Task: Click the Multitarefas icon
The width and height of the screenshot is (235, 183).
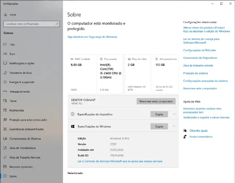Action: tap(5, 110)
